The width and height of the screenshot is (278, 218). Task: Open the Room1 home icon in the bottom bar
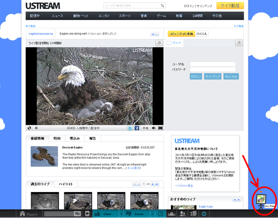click(23, 214)
